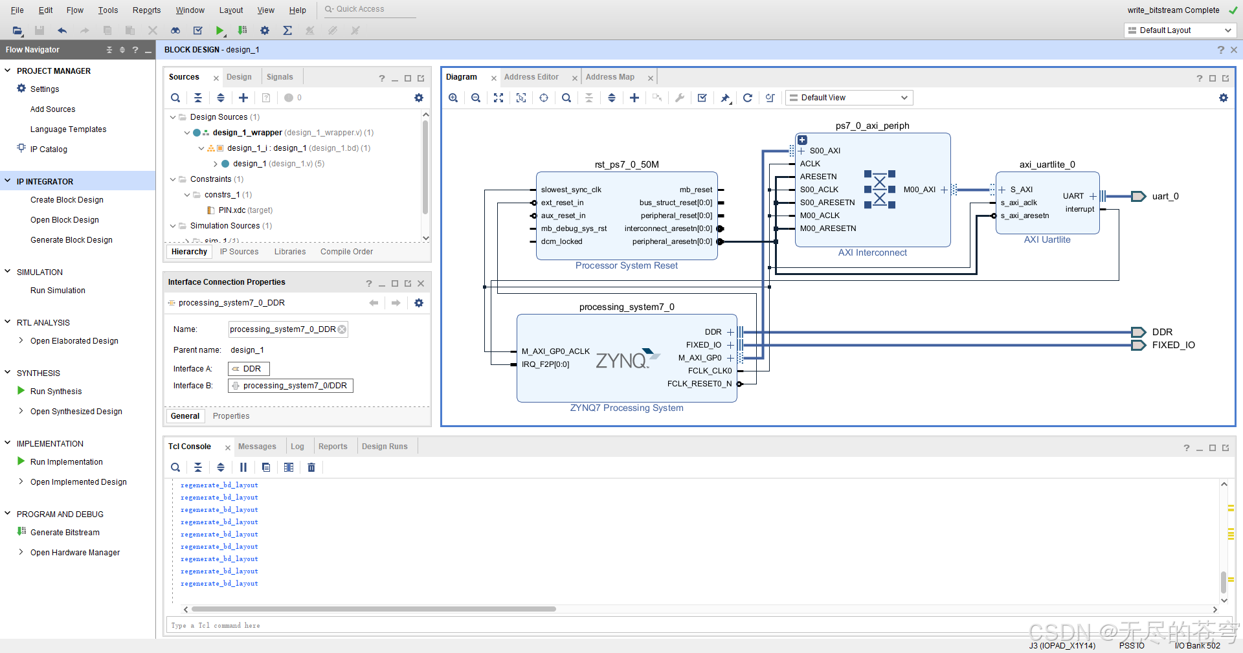This screenshot has height=653, width=1243.
Task: Select IP Sources view tab
Action: (239, 252)
